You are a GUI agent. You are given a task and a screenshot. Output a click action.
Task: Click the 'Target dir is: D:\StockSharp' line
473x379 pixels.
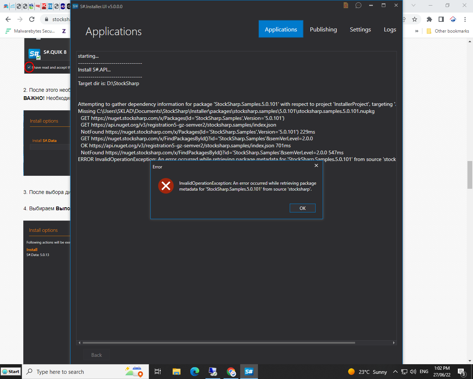(x=108, y=83)
